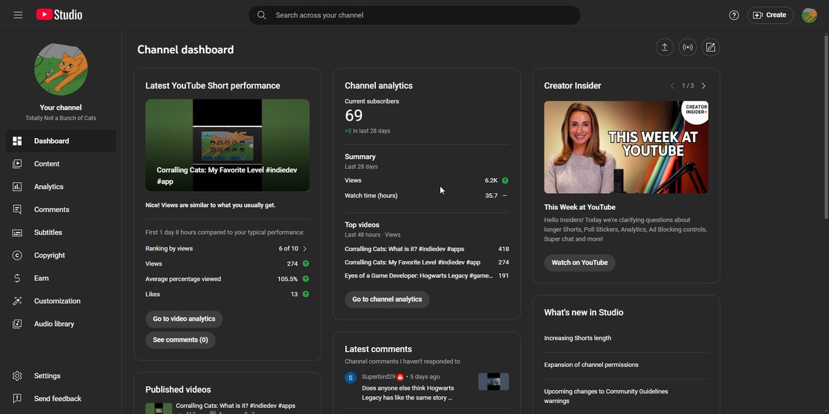
Task: Click green arrow beside Average percentage viewed
Action: [x=305, y=279]
